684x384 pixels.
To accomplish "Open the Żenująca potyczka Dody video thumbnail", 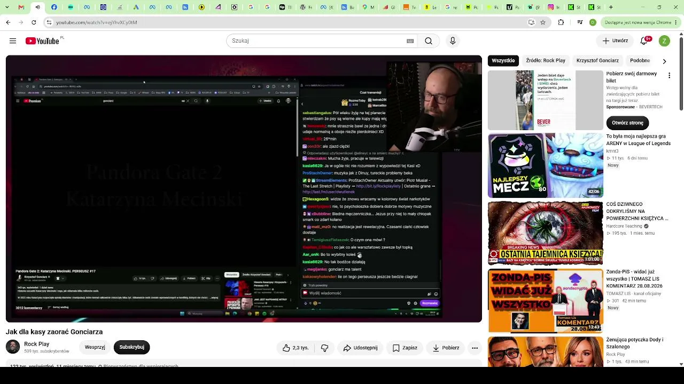I will (x=546, y=352).
